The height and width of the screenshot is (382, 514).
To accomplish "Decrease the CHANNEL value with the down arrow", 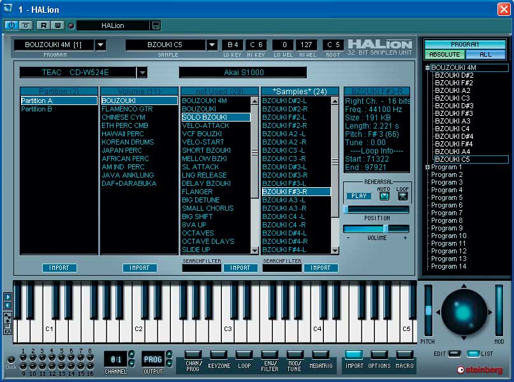I will click(131, 363).
